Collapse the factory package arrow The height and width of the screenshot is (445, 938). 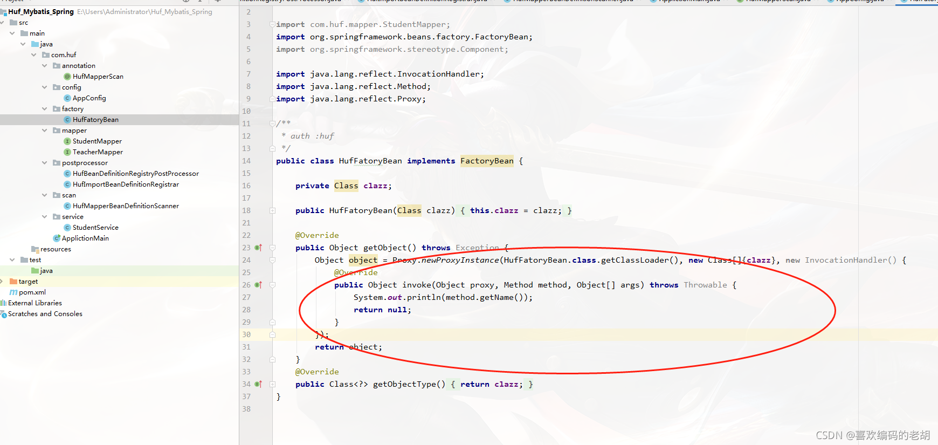click(x=45, y=109)
